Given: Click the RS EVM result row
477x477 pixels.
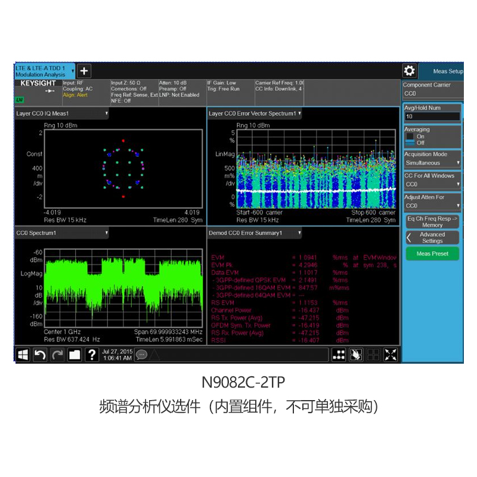Looking at the screenshot, I should pos(280,303).
